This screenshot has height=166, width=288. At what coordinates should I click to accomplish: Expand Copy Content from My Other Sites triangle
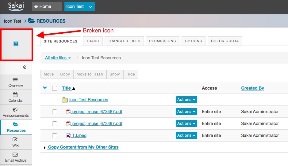[45, 148]
